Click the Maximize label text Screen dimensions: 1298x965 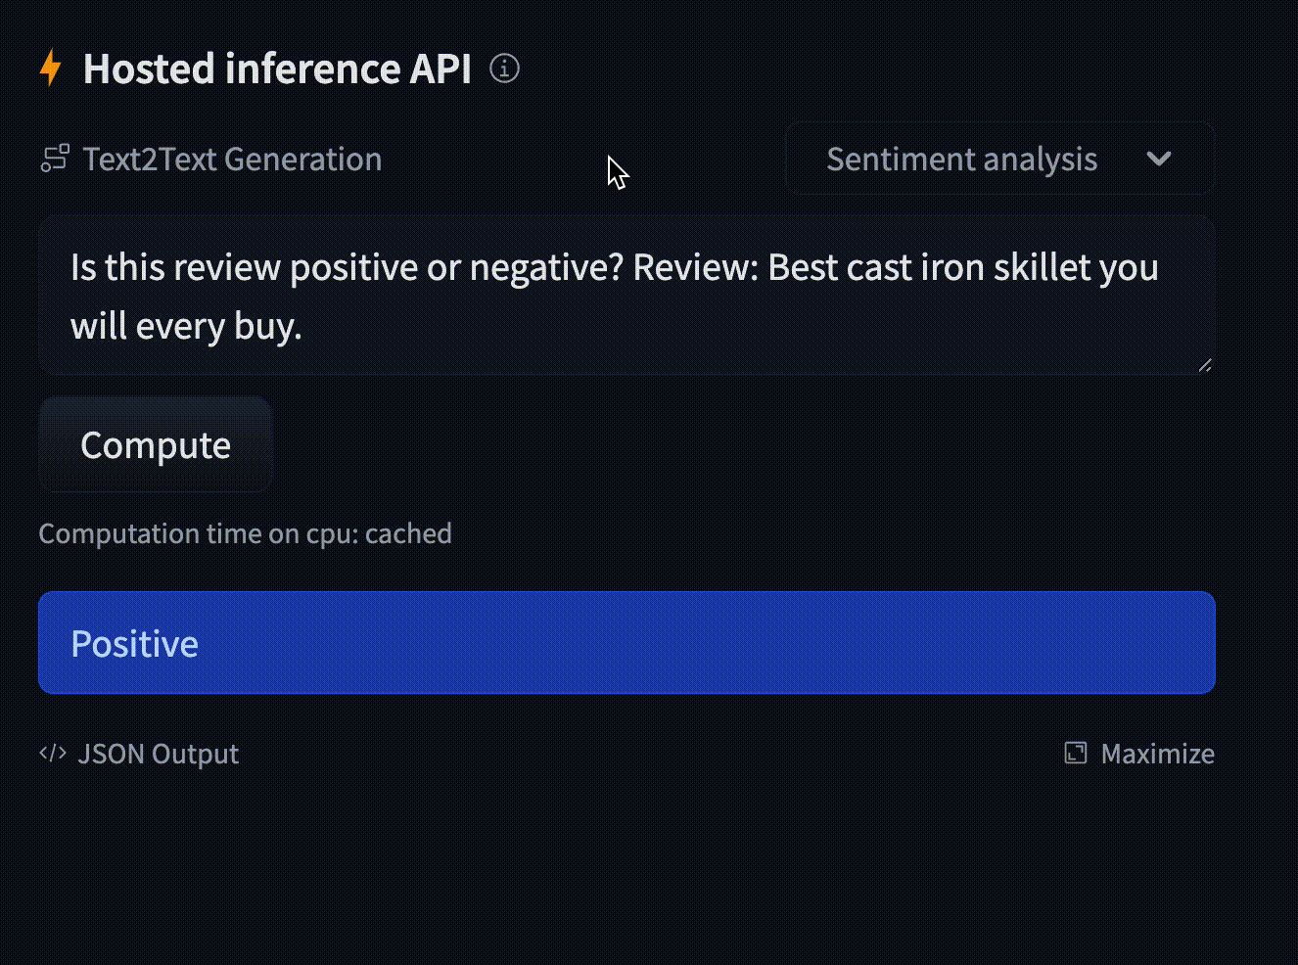pos(1157,754)
